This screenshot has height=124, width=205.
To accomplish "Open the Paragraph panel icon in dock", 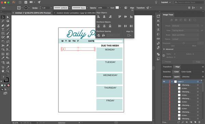I will 158,25.
